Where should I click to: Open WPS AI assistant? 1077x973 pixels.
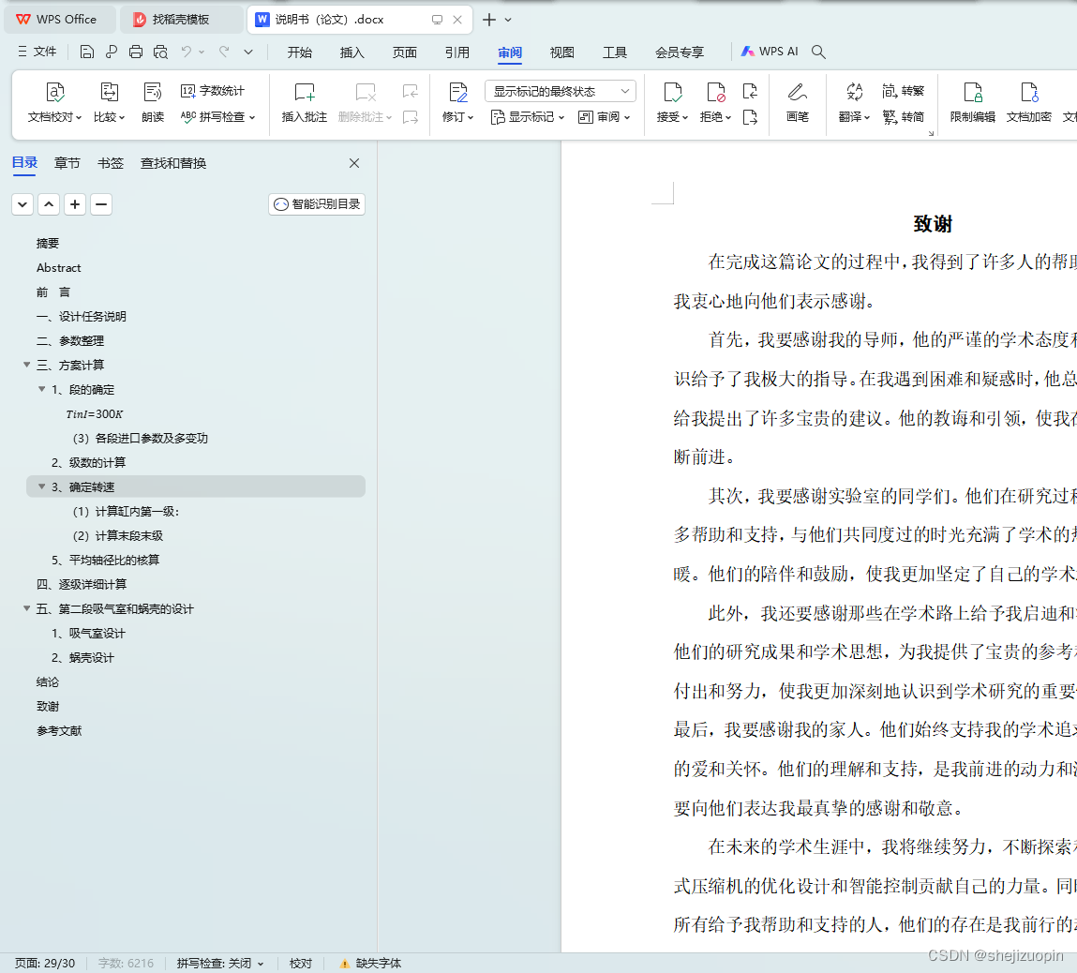(x=770, y=52)
